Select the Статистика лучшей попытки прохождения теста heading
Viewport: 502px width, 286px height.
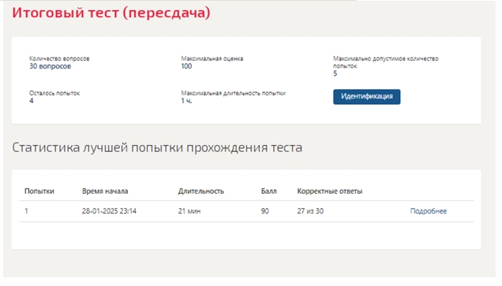157,147
